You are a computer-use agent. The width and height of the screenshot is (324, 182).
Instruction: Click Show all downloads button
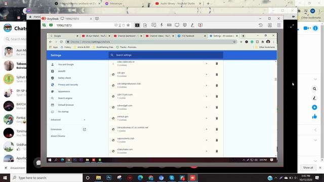click(x=308, y=168)
